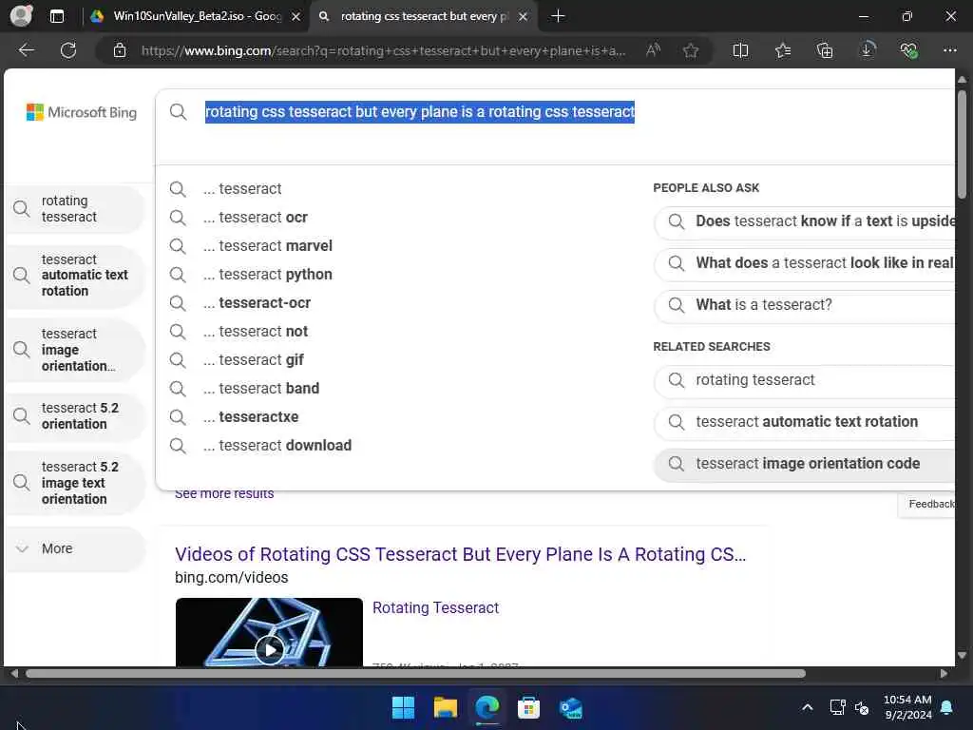Click the vertical scrollbar down arrow
This screenshot has width=973, height=730.
click(x=962, y=656)
